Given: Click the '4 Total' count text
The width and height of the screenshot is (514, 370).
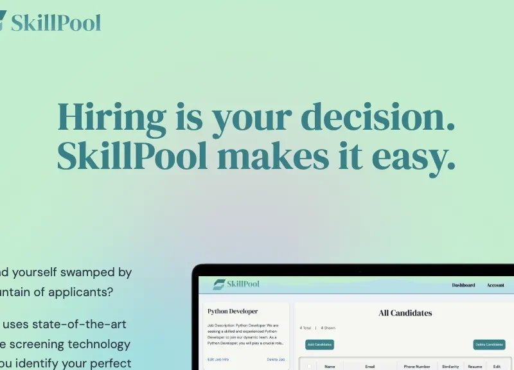Looking at the screenshot, I should tap(305, 328).
